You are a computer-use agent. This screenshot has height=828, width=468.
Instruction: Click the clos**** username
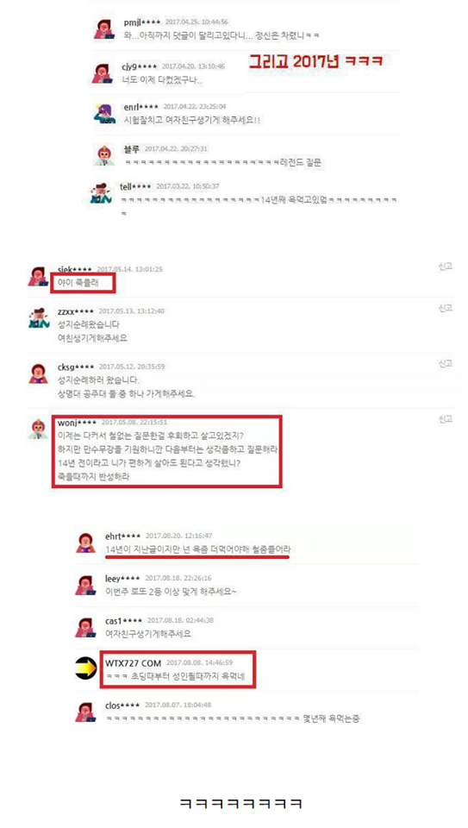point(122,706)
